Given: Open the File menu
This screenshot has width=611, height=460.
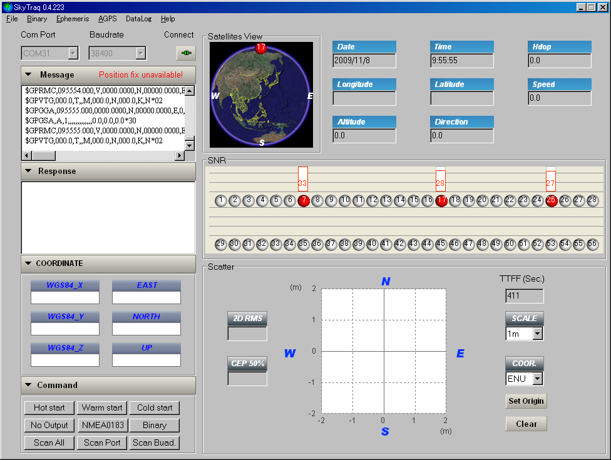Looking at the screenshot, I should [x=12, y=19].
